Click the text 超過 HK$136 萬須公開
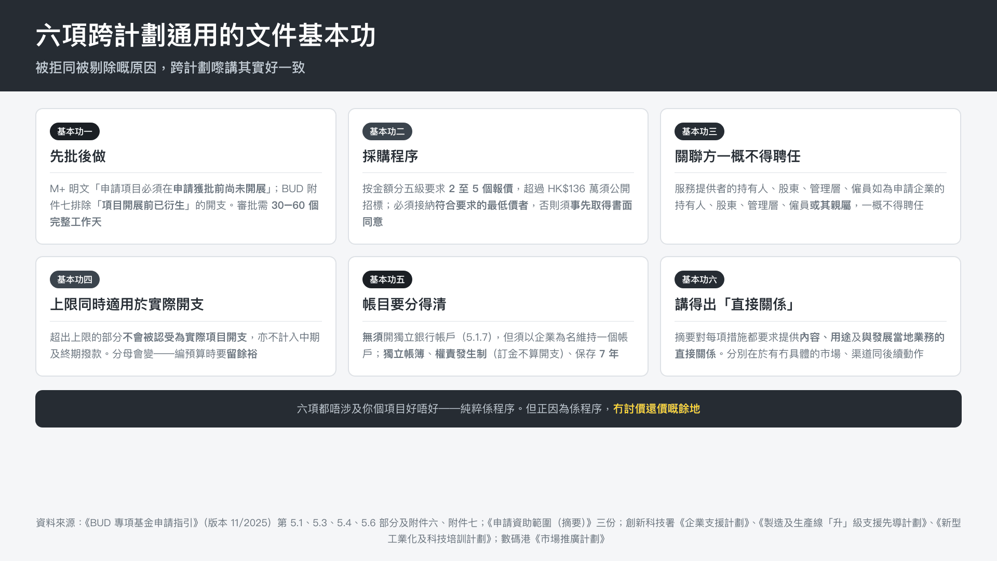This screenshot has height=561, width=997. [x=577, y=189]
